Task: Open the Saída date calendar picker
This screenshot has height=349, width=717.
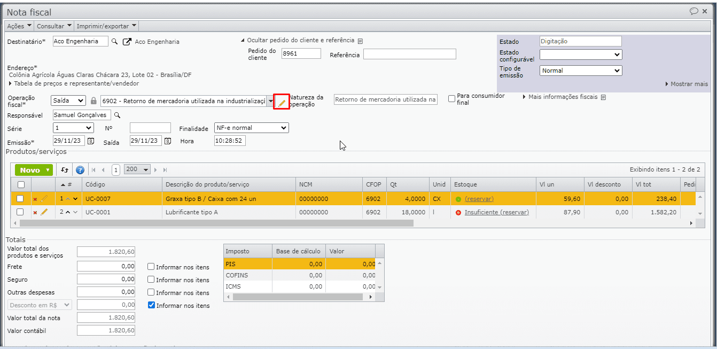Action: [x=168, y=141]
